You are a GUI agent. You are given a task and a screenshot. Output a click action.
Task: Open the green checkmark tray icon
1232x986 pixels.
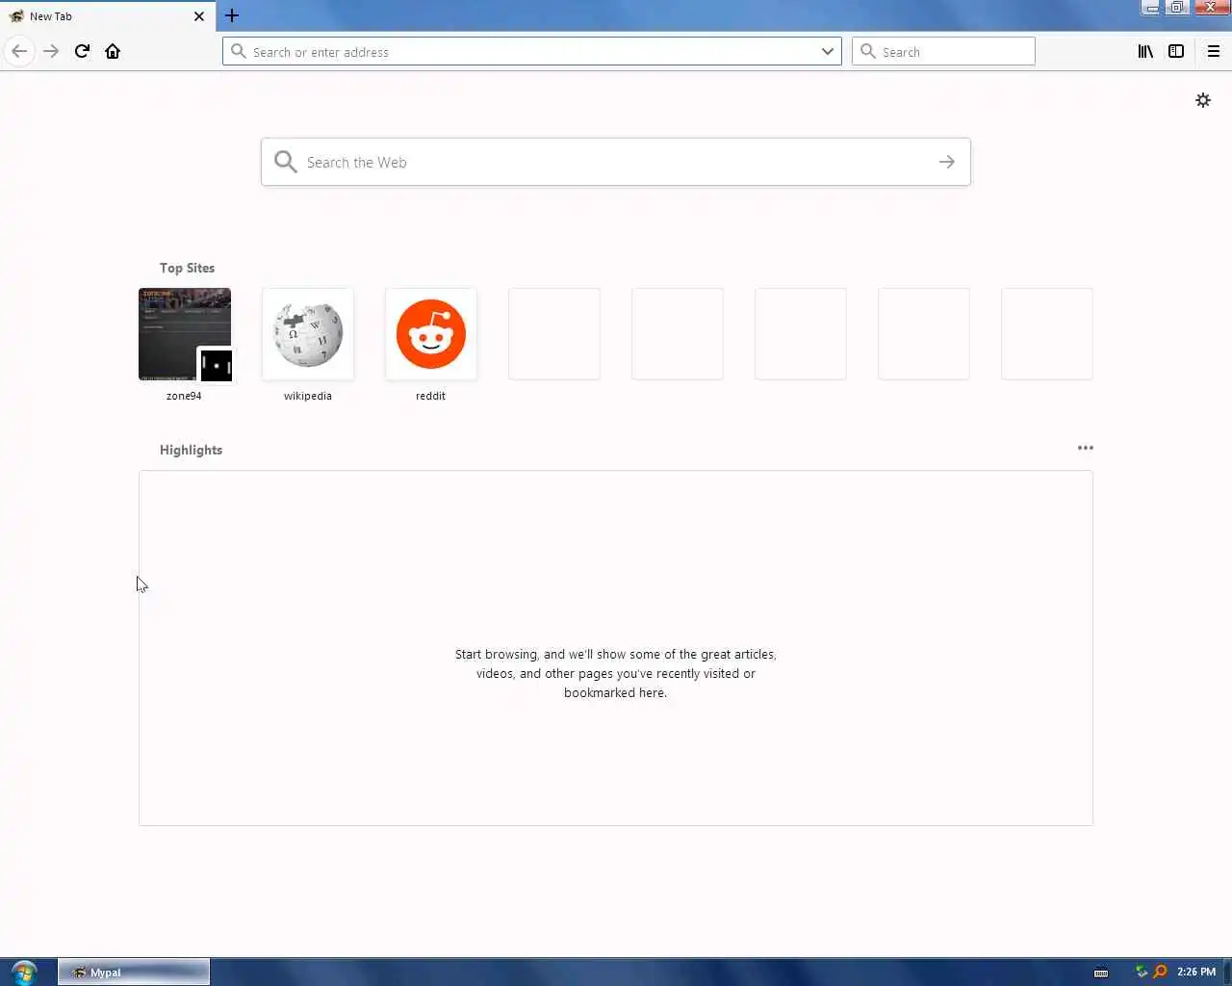1142,972
